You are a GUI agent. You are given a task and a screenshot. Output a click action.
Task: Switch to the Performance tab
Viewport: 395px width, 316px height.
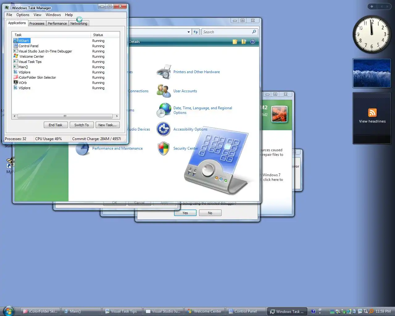[57, 23]
